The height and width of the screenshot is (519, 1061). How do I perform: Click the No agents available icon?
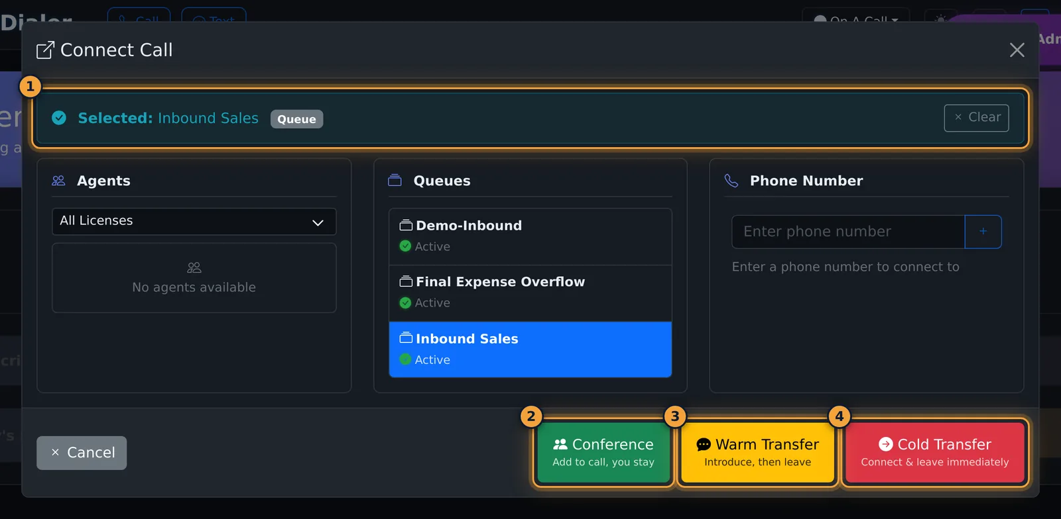click(x=194, y=267)
